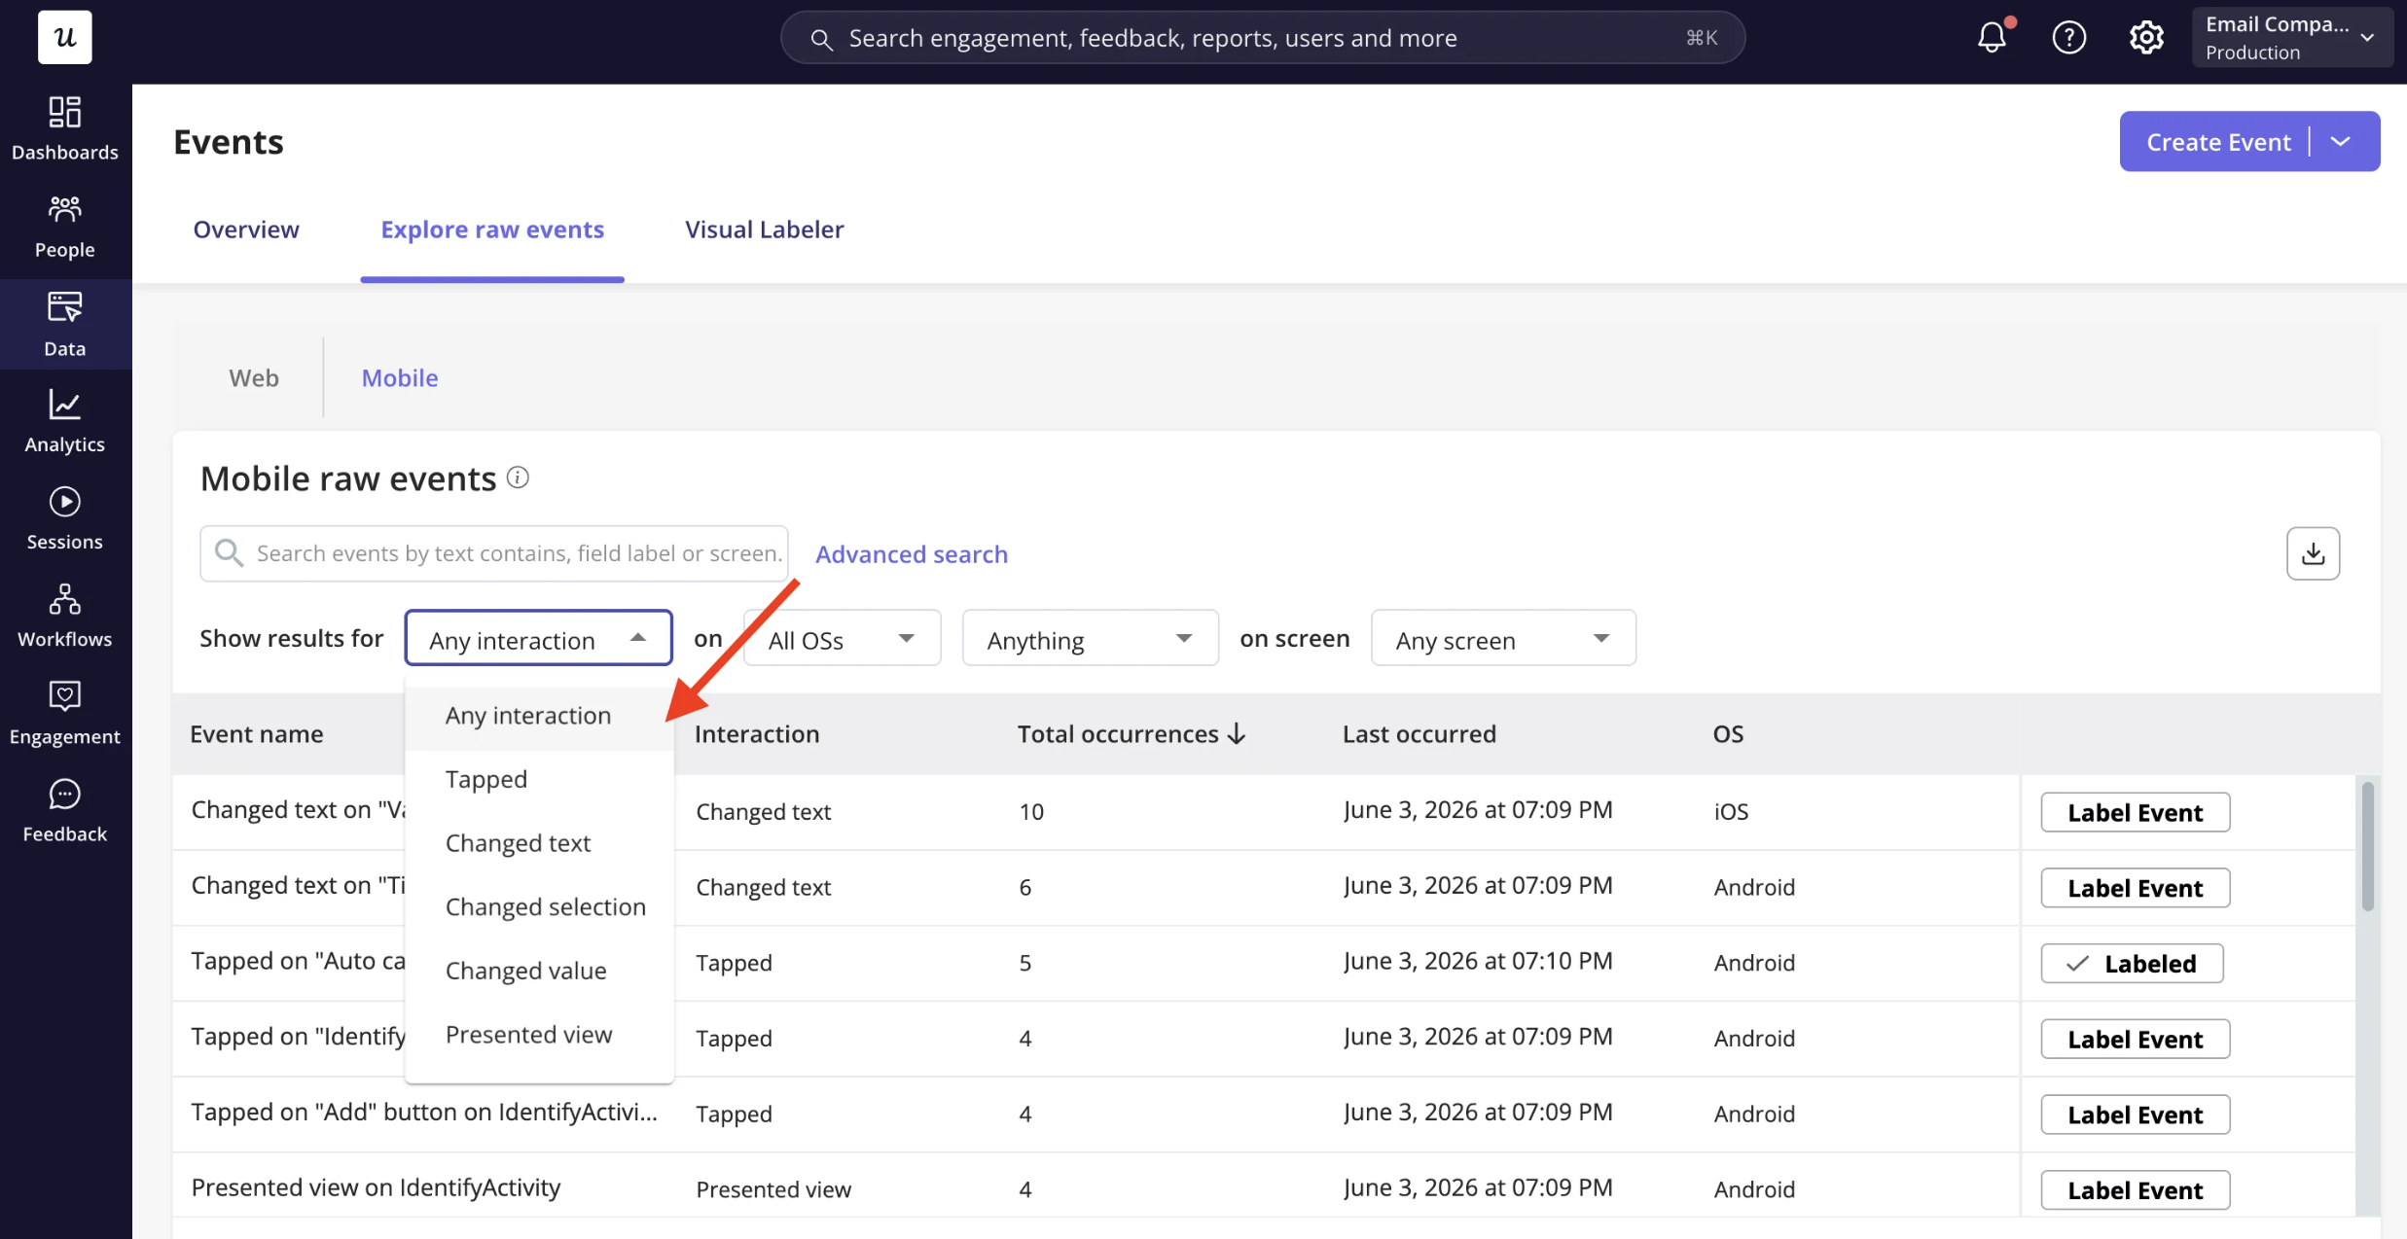Open Workflows in the sidebar

click(x=64, y=616)
